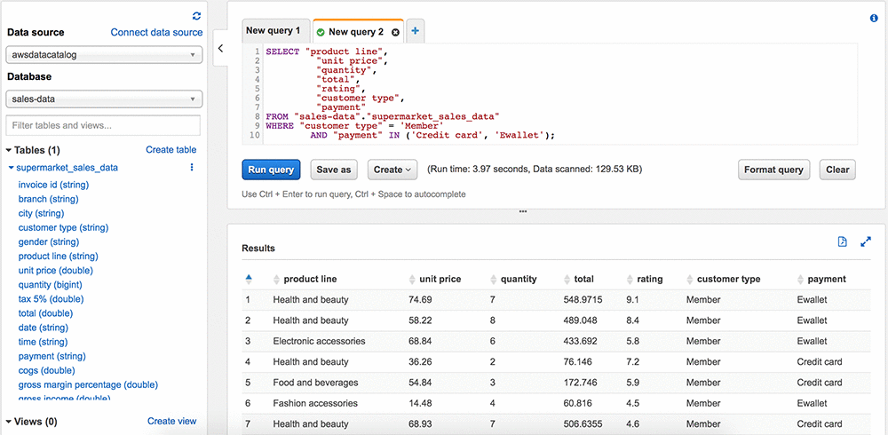888x435 pixels.
Task: Select the branch (string) column
Action: [x=48, y=199]
